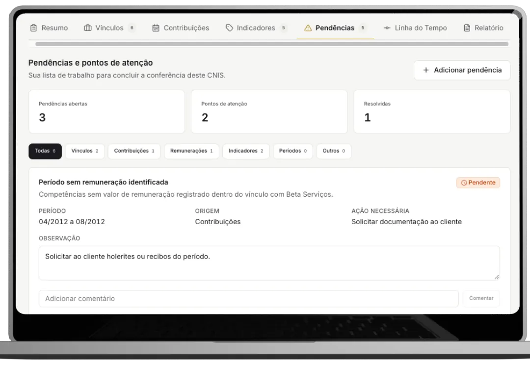Click the description mentioning Beta Serviços
The height and width of the screenshot is (365, 530).
click(x=186, y=194)
